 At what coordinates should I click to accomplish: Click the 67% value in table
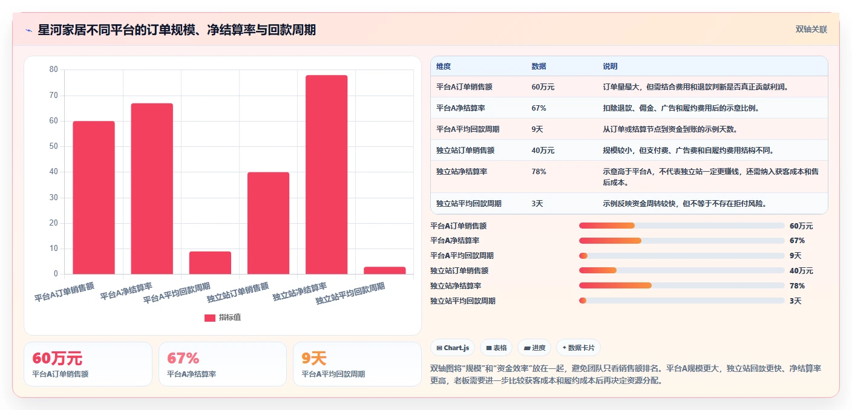coord(539,108)
